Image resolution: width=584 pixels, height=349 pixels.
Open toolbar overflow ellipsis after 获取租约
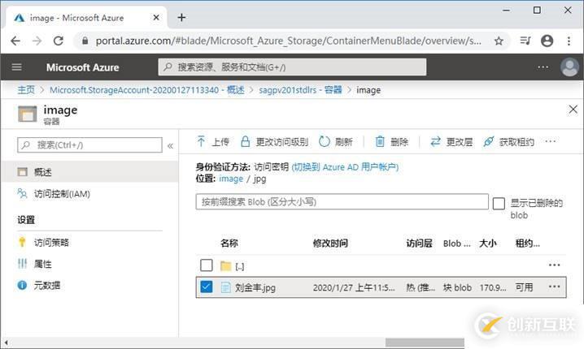(x=550, y=141)
